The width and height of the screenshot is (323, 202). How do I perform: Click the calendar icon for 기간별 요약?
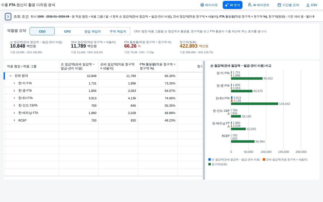click(279, 5)
